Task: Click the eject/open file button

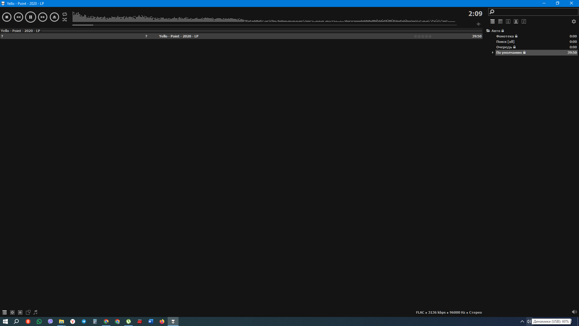Action: click(54, 17)
